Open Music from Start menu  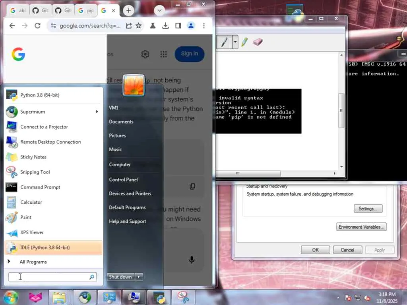pyautogui.click(x=115, y=149)
